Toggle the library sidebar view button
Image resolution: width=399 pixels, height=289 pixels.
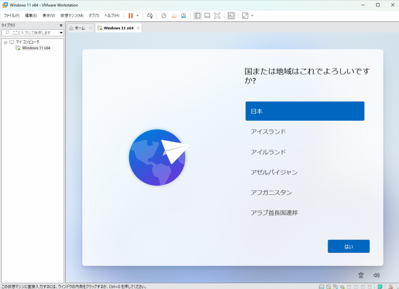click(198, 16)
